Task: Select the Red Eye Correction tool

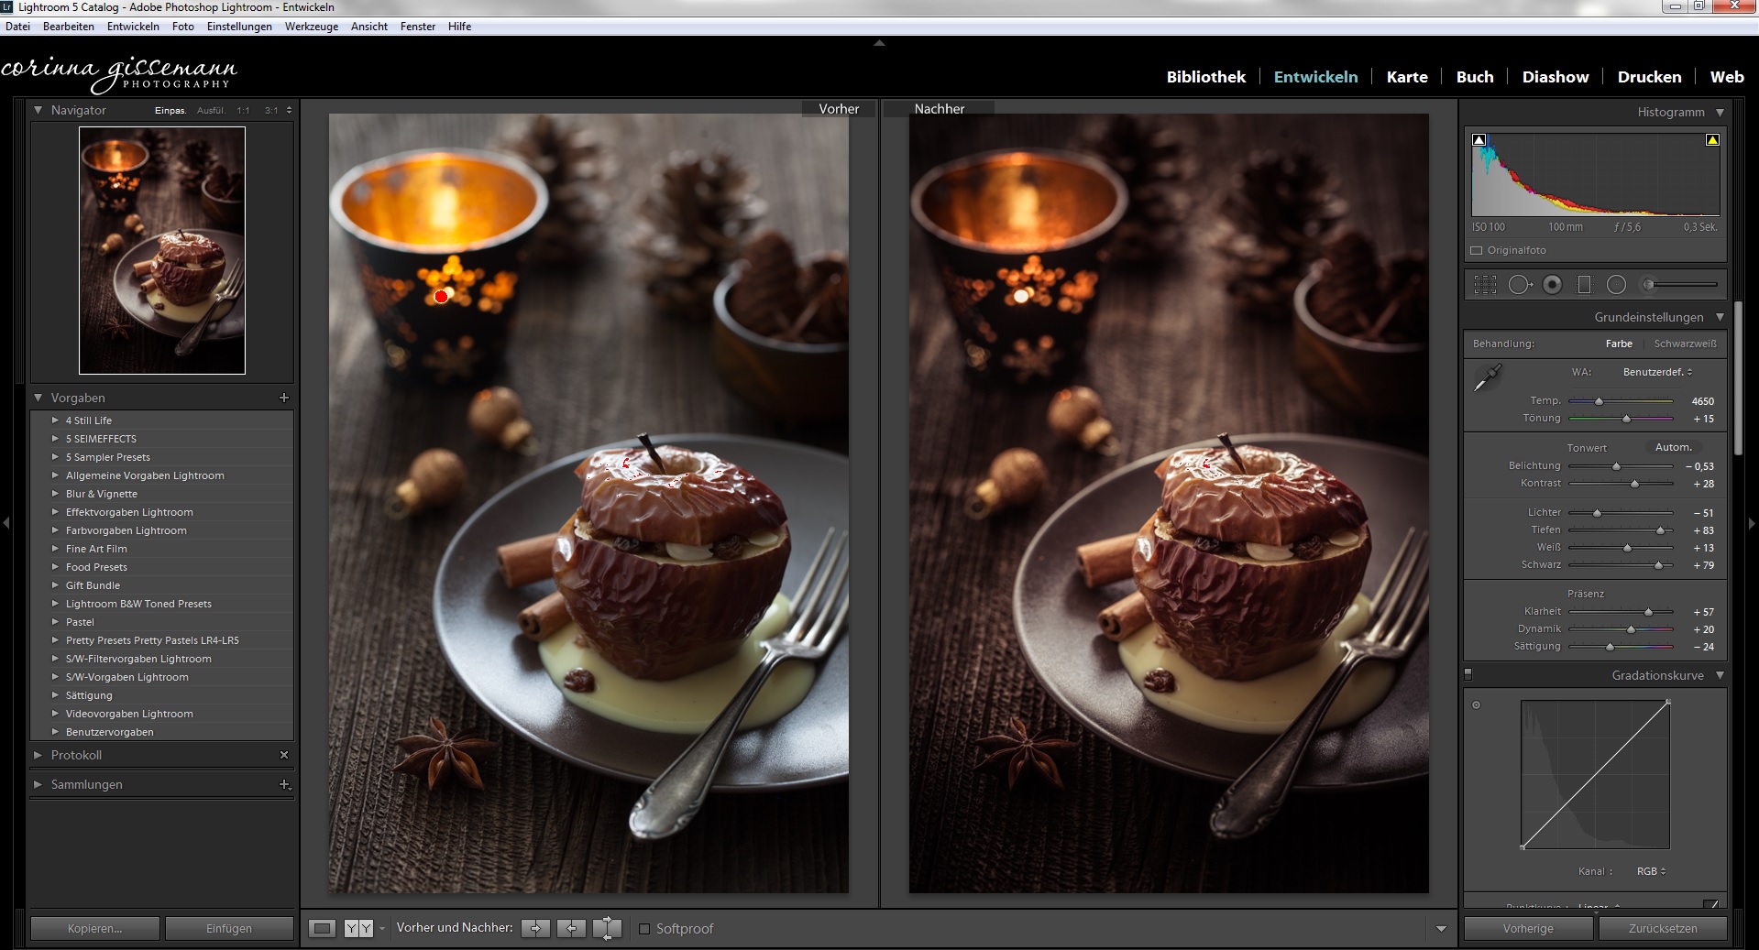Action: coord(1552,285)
